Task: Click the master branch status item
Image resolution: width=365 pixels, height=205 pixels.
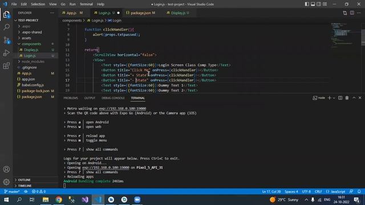Action: (12, 191)
